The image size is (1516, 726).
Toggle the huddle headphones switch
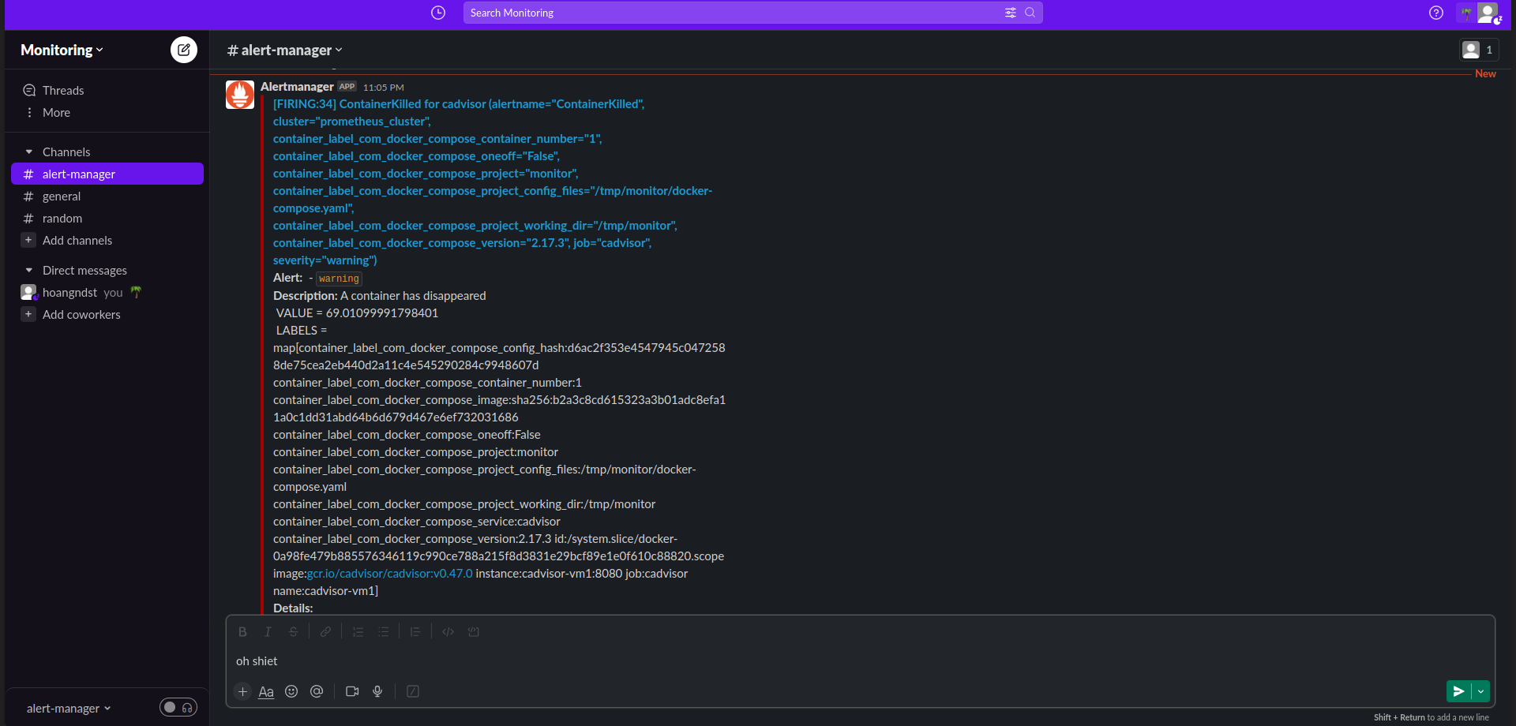click(x=178, y=708)
